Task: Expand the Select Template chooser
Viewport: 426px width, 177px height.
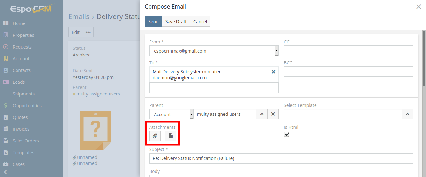Action: pyautogui.click(x=407, y=114)
